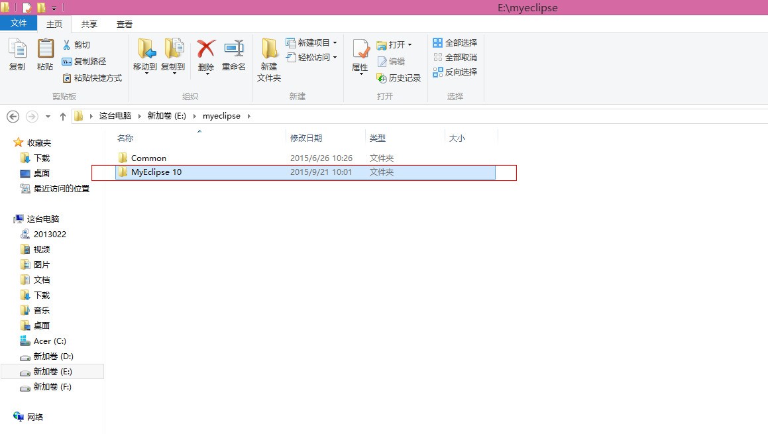Open 属性 (Properties) via its ribbon icon
The image size is (768, 434).
pyautogui.click(x=359, y=56)
